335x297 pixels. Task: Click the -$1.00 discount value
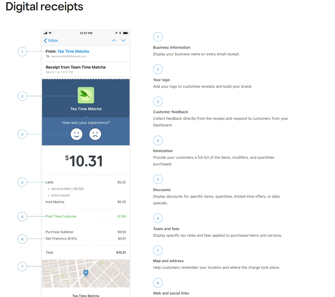click(121, 216)
